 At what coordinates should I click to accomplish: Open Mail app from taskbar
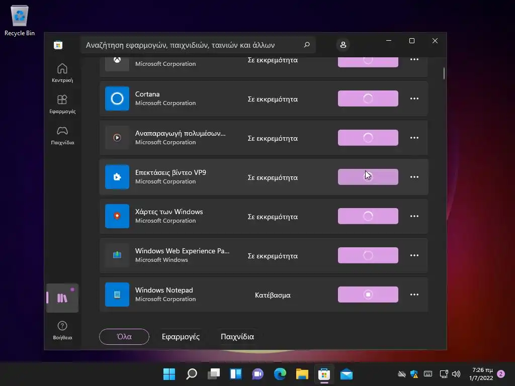pos(346,374)
